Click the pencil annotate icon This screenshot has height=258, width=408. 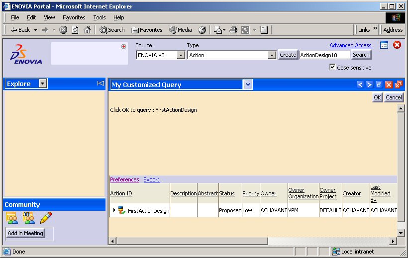(46, 218)
